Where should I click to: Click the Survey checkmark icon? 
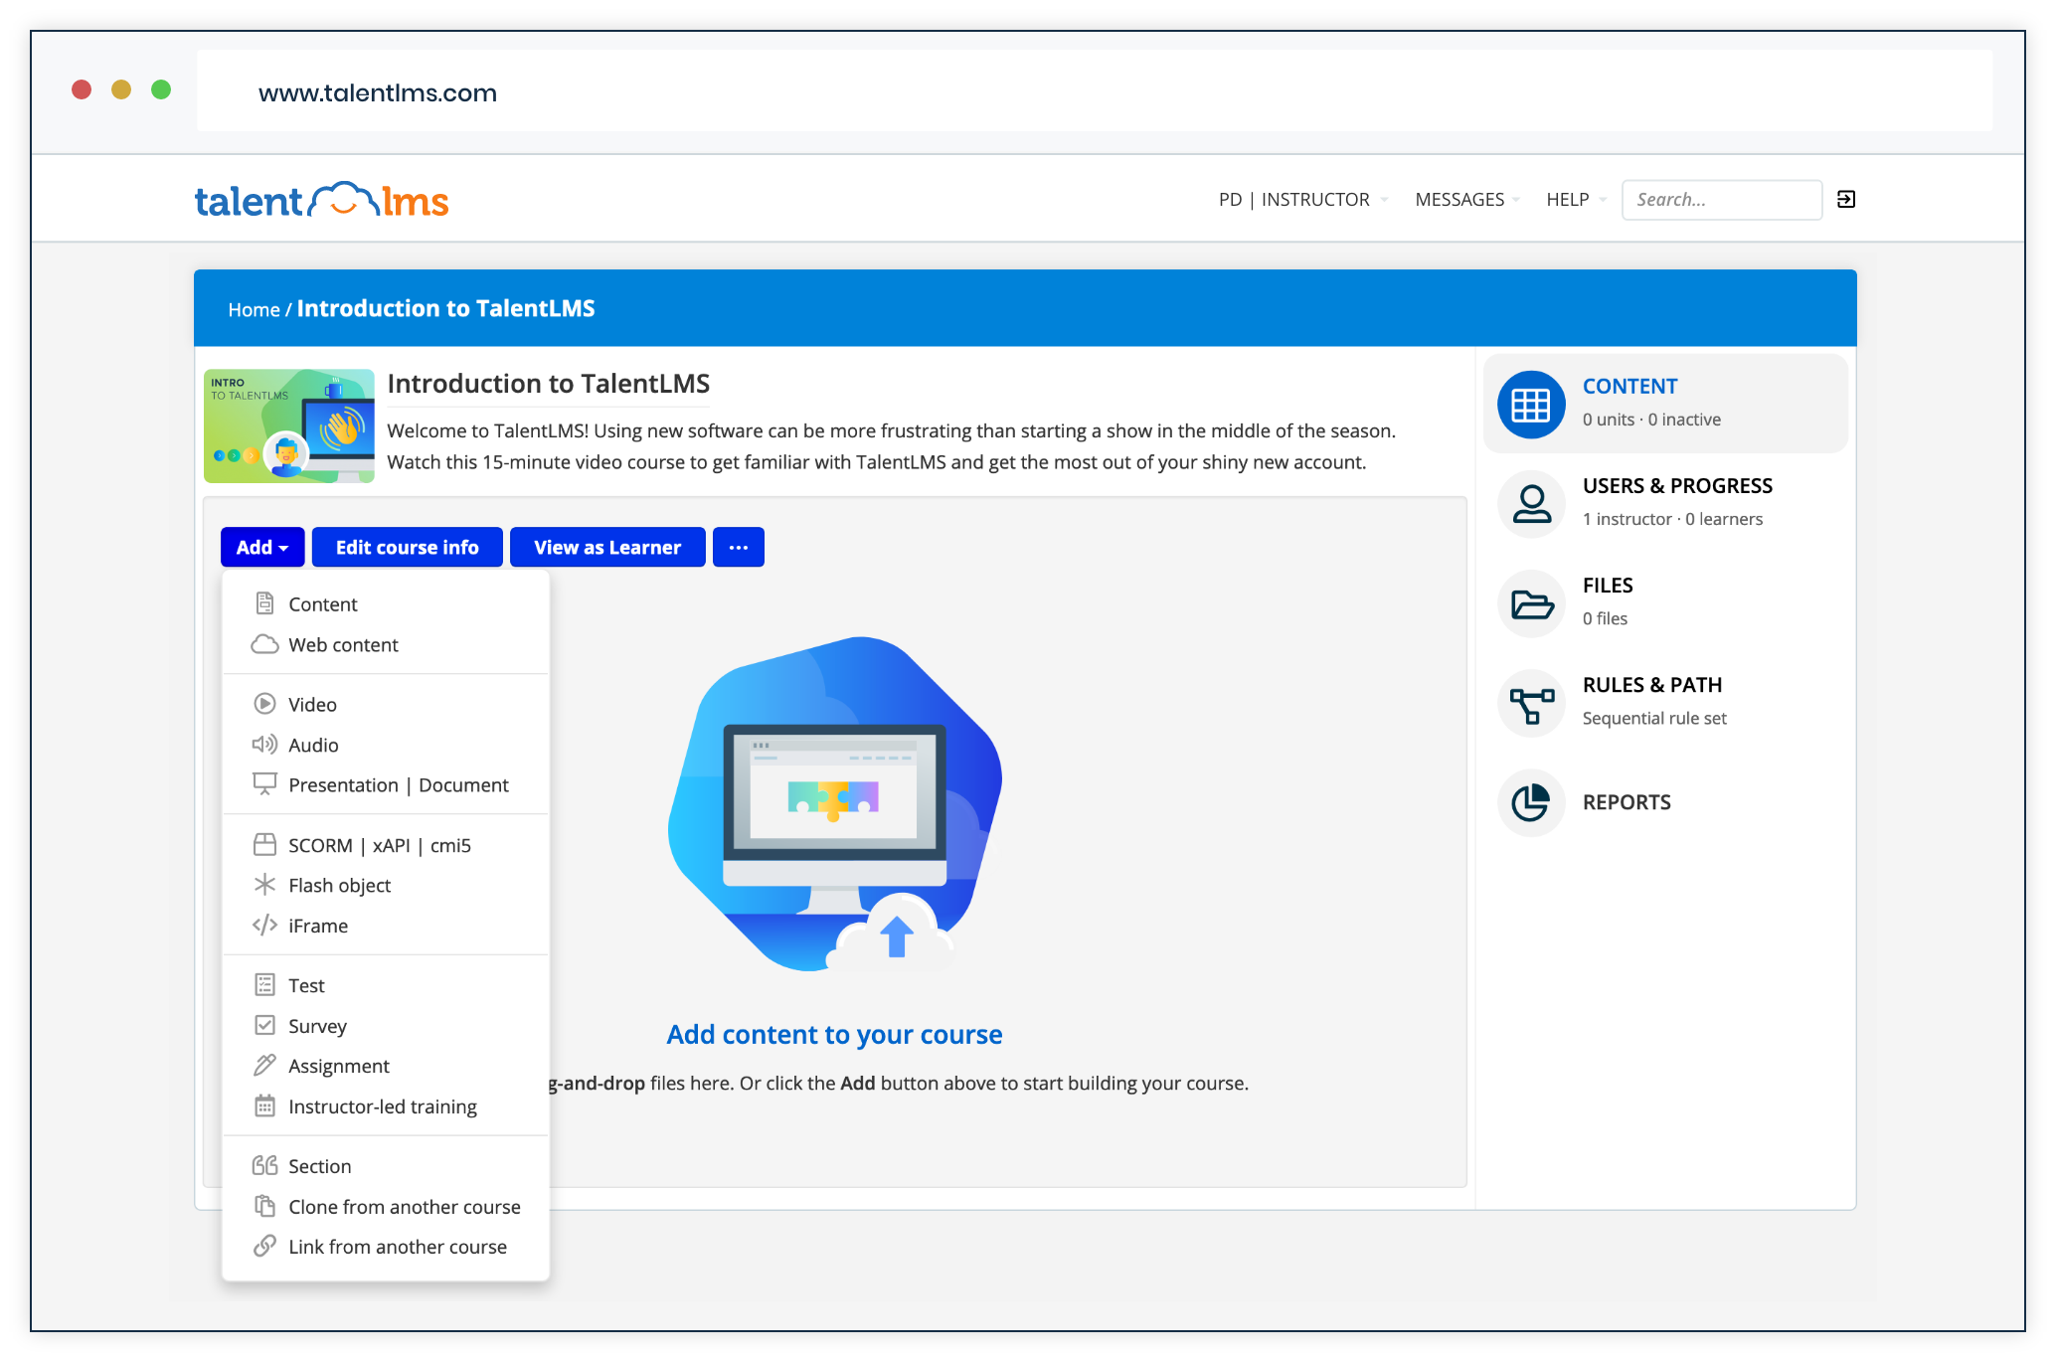click(x=264, y=1025)
